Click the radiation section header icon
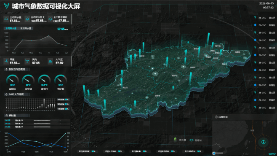The height and width of the screenshot is (156, 277). tap(7, 116)
